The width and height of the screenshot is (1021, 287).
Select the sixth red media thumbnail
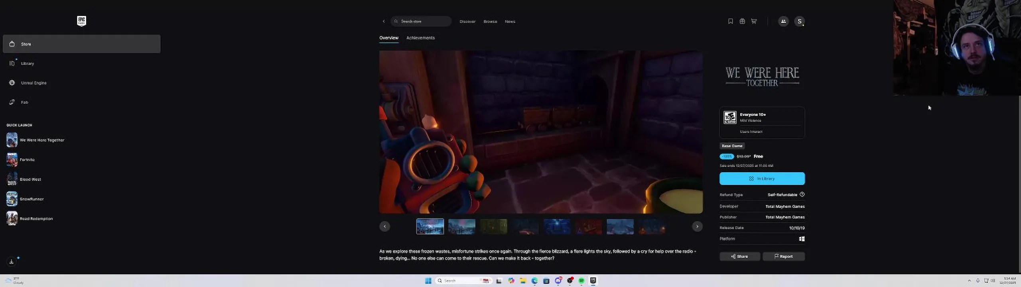tap(588, 226)
